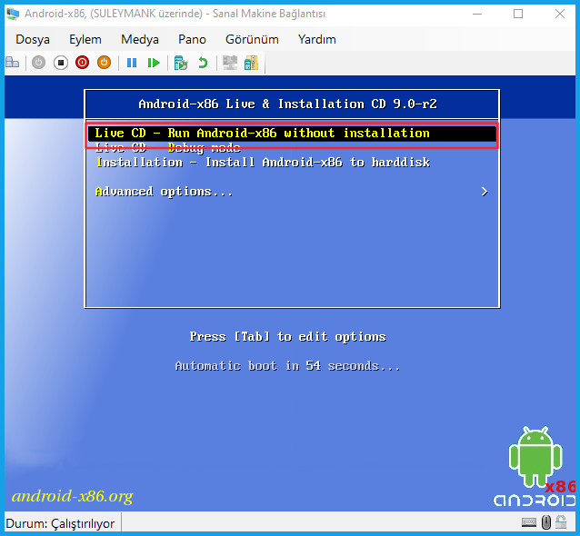Click the Android-x86 Live & Installation CD title
The image size is (580, 536).
288,104
